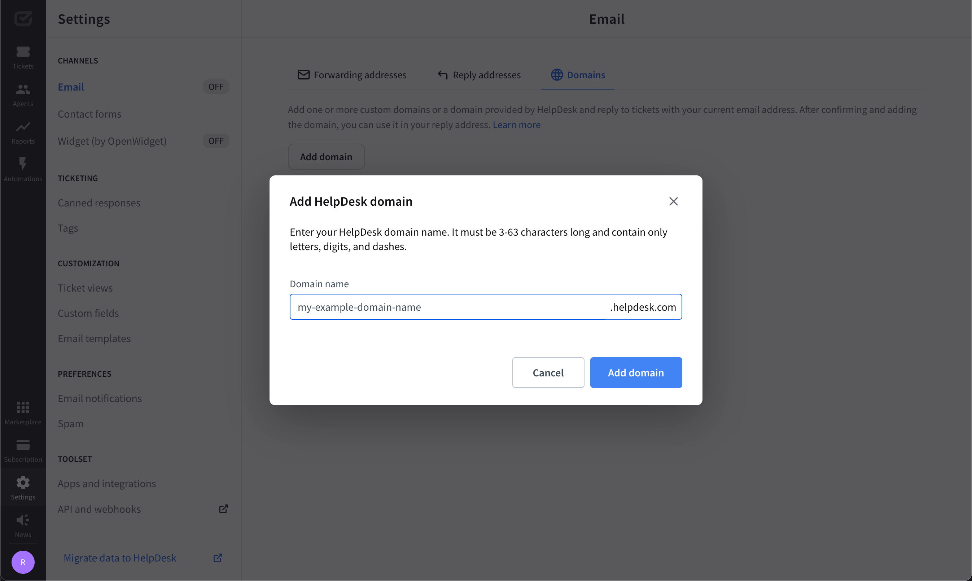Open Widget (by OpenWidget) settings
This screenshot has width=972, height=581.
[112, 141]
